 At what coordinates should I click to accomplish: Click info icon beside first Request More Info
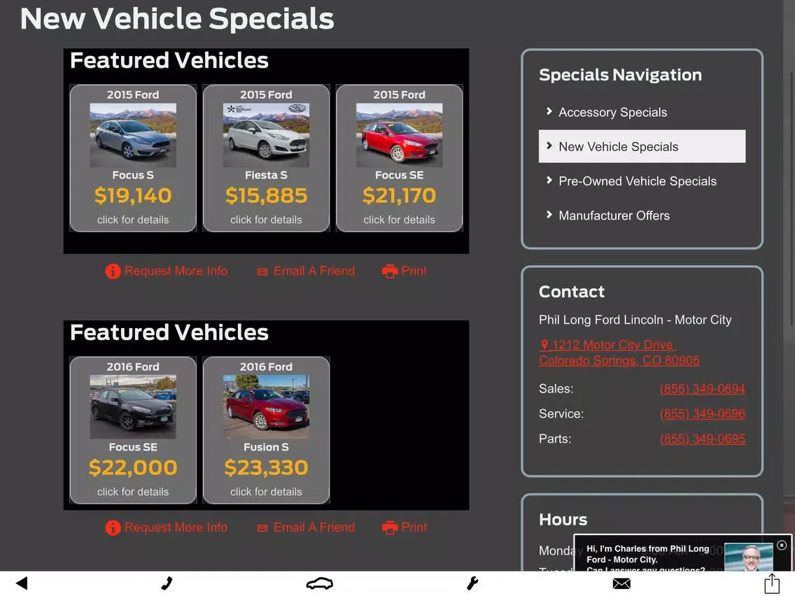pyautogui.click(x=113, y=271)
